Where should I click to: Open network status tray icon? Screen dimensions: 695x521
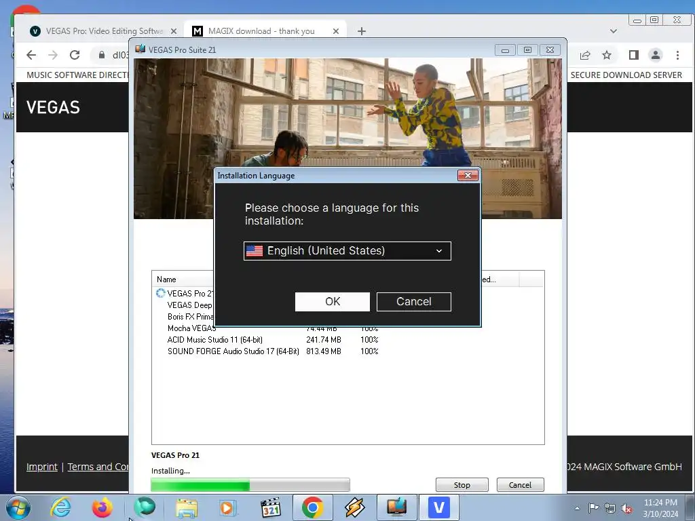point(610,508)
